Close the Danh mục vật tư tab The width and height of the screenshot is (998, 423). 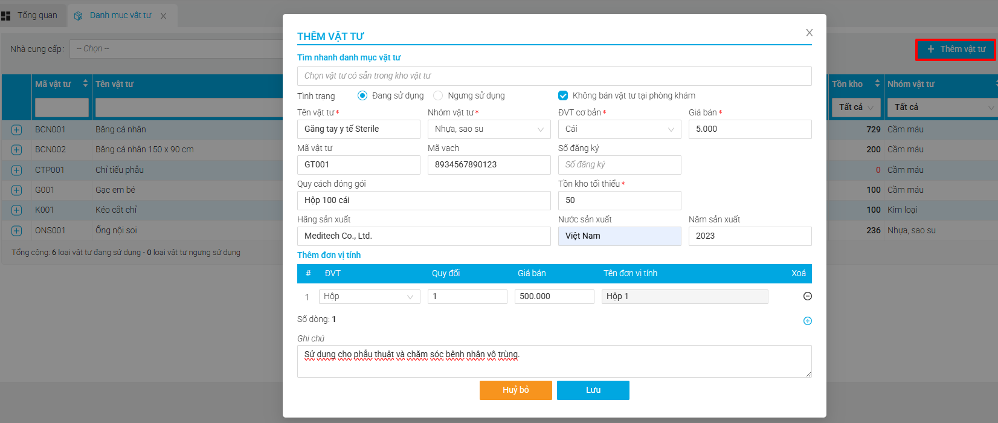click(x=163, y=16)
